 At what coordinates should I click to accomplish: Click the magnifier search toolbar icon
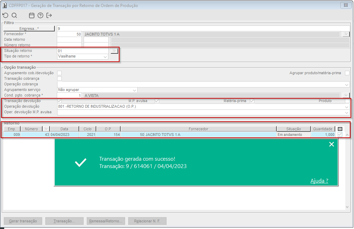tap(14, 15)
